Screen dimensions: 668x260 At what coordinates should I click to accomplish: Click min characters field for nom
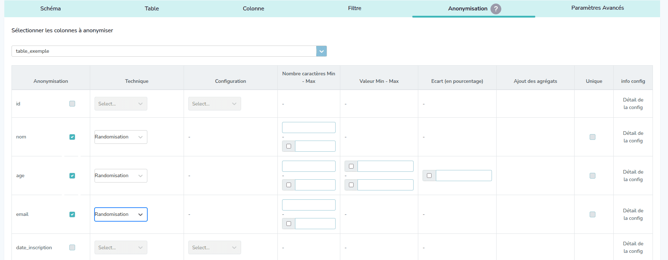tap(309, 128)
